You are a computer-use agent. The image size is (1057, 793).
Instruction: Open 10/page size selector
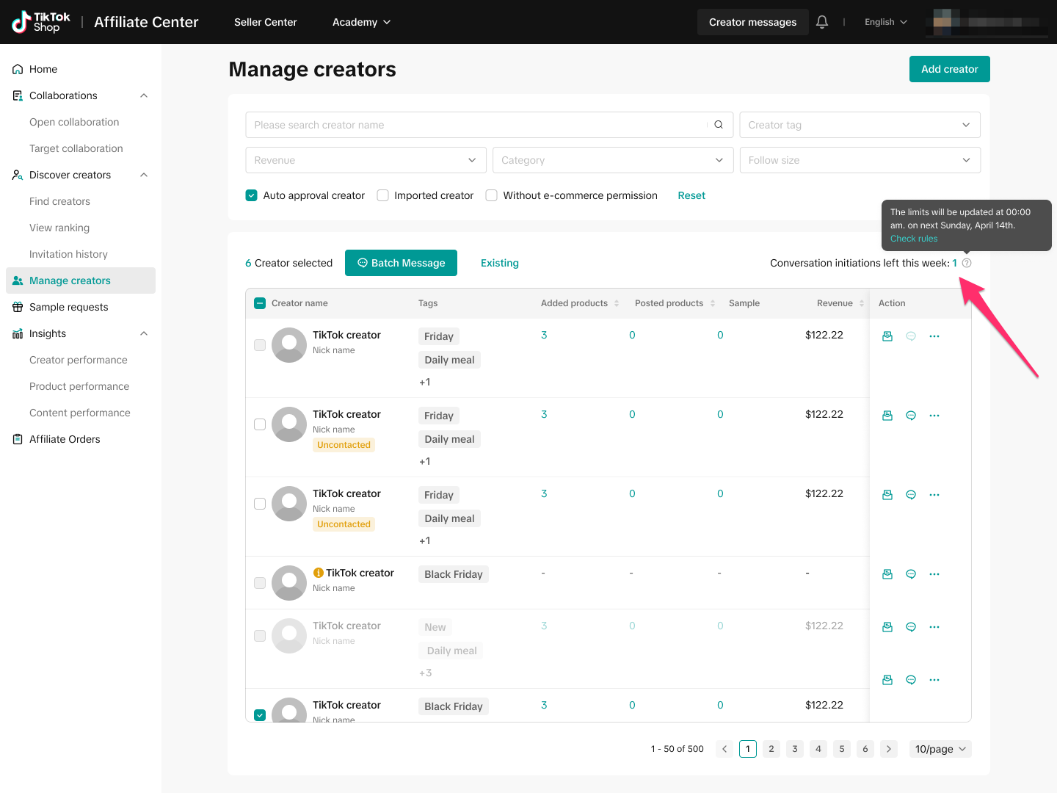point(940,749)
